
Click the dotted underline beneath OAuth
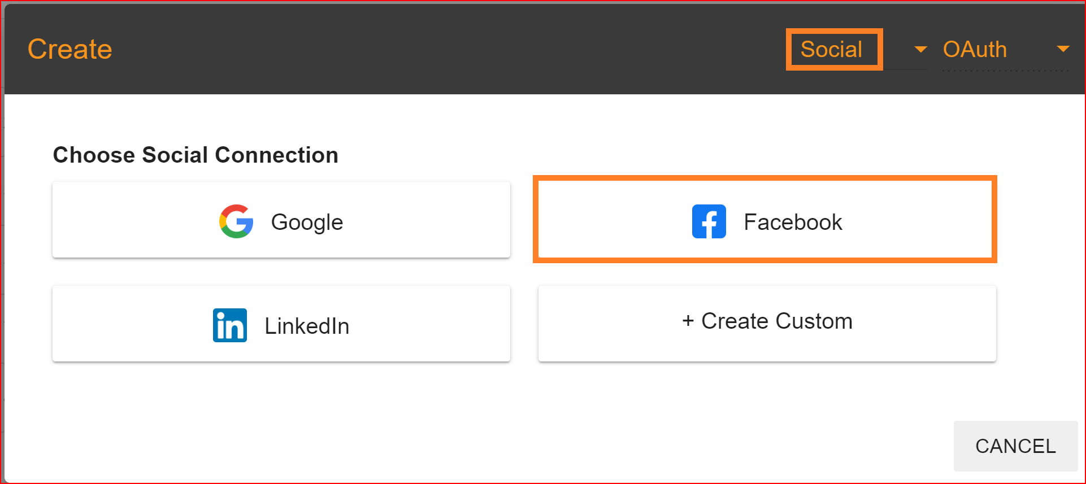pyautogui.click(x=1006, y=71)
